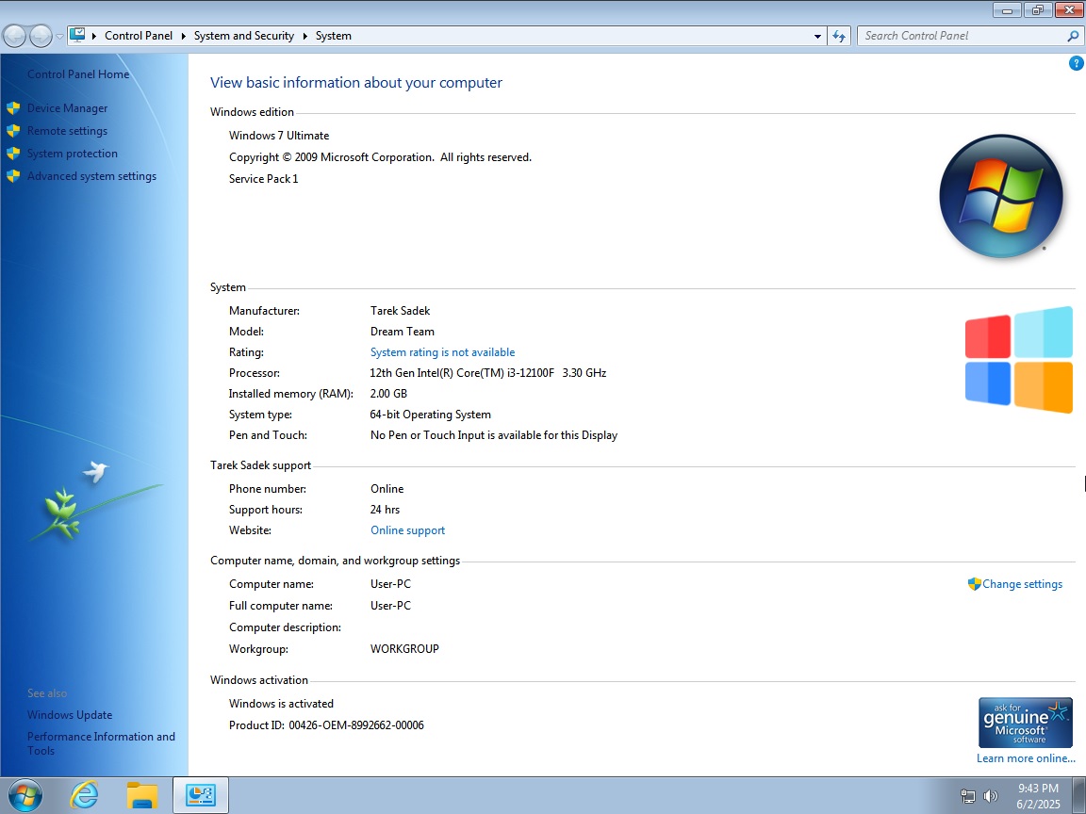Image resolution: width=1086 pixels, height=814 pixels.
Task: Open Device Manager link
Action: pyautogui.click(x=67, y=108)
